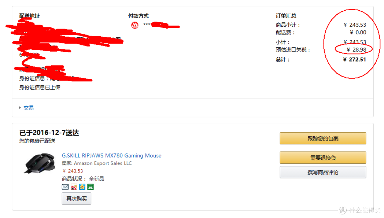The image size is (384, 218).
Task: Click the QZone yellow star share icon
Action: point(82,187)
